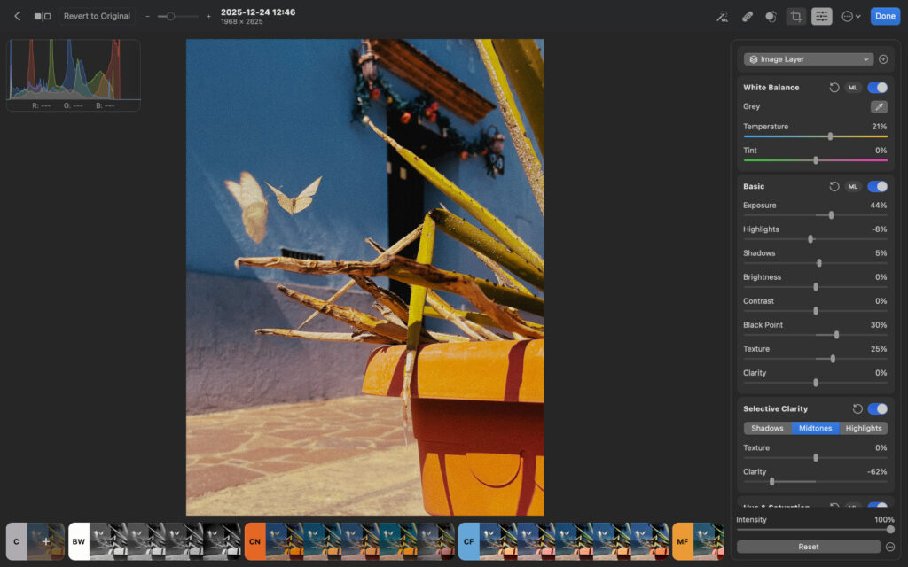Open the Repair tool
Screen dimensions: 908x567
point(748,16)
